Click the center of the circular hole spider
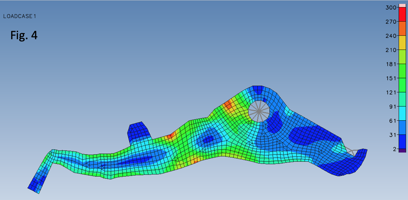 tap(259, 111)
